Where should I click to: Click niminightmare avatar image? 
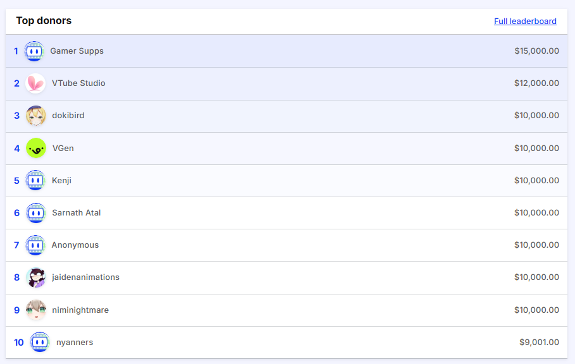[x=36, y=310]
